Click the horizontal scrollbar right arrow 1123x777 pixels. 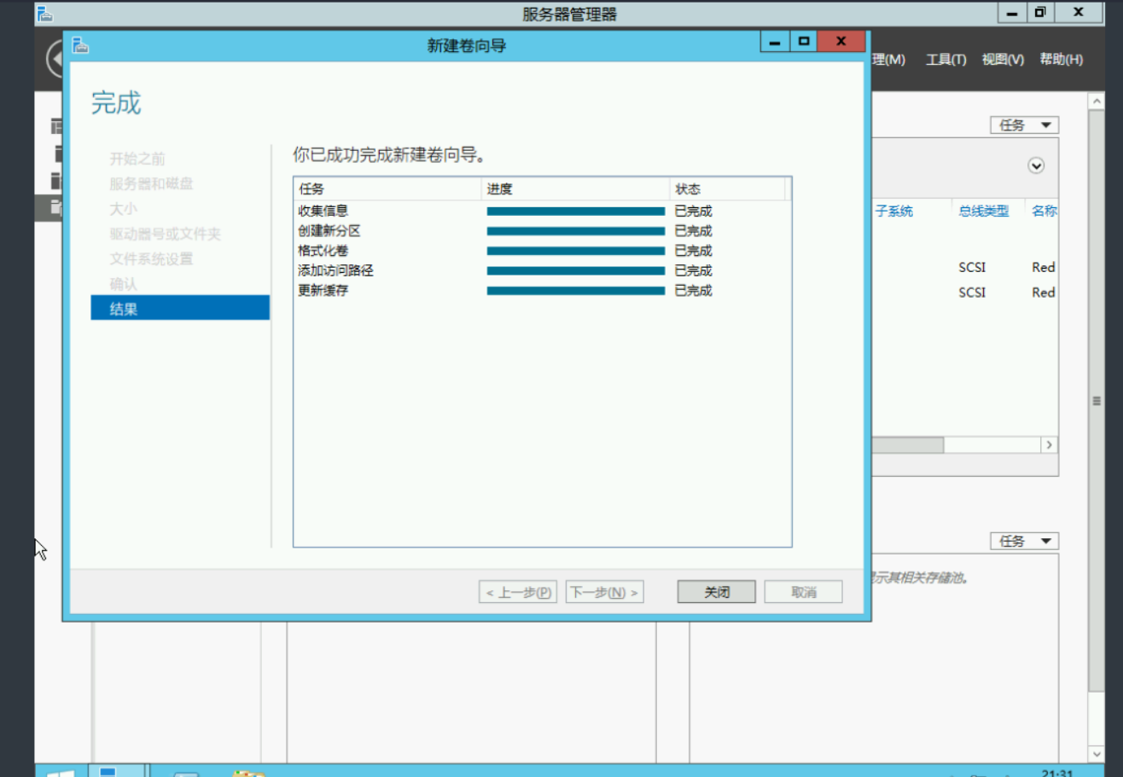click(x=1049, y=445)
